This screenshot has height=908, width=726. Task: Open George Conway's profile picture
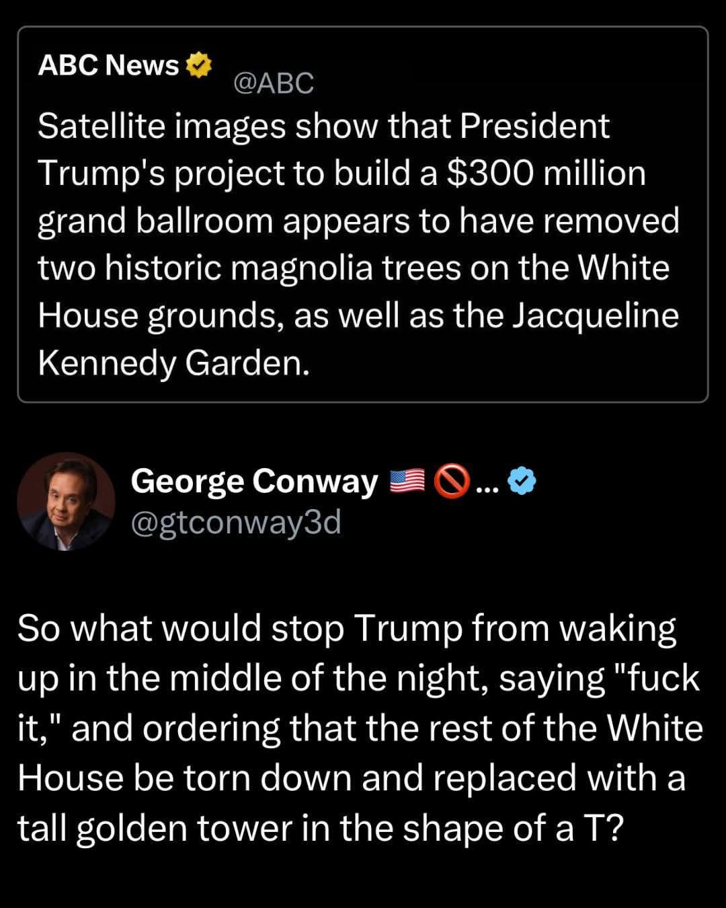pyautogui.click(x=66, y=501)
